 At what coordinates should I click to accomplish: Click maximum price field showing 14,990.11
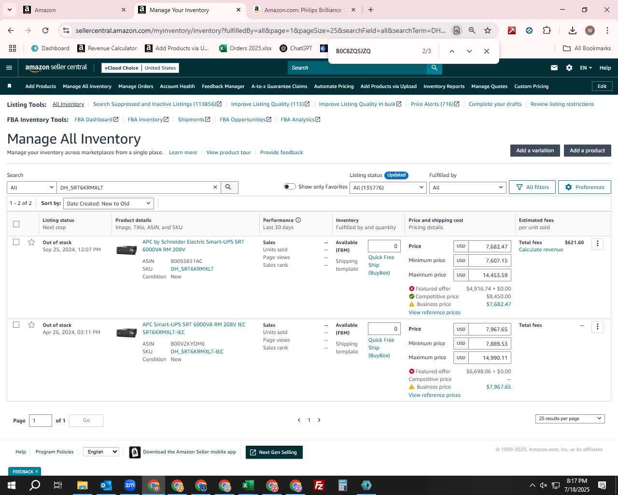coord(490,358)
